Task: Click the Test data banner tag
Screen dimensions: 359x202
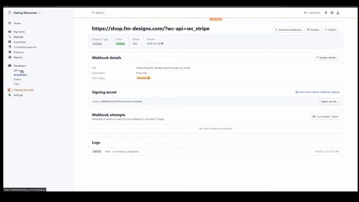Action: click(215, 19)
